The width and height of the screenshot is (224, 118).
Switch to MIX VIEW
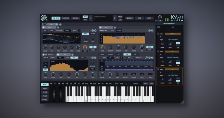point(76,18)
